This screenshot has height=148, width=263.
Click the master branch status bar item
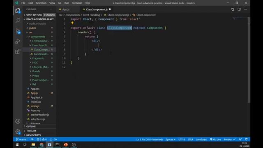(22, 139)
